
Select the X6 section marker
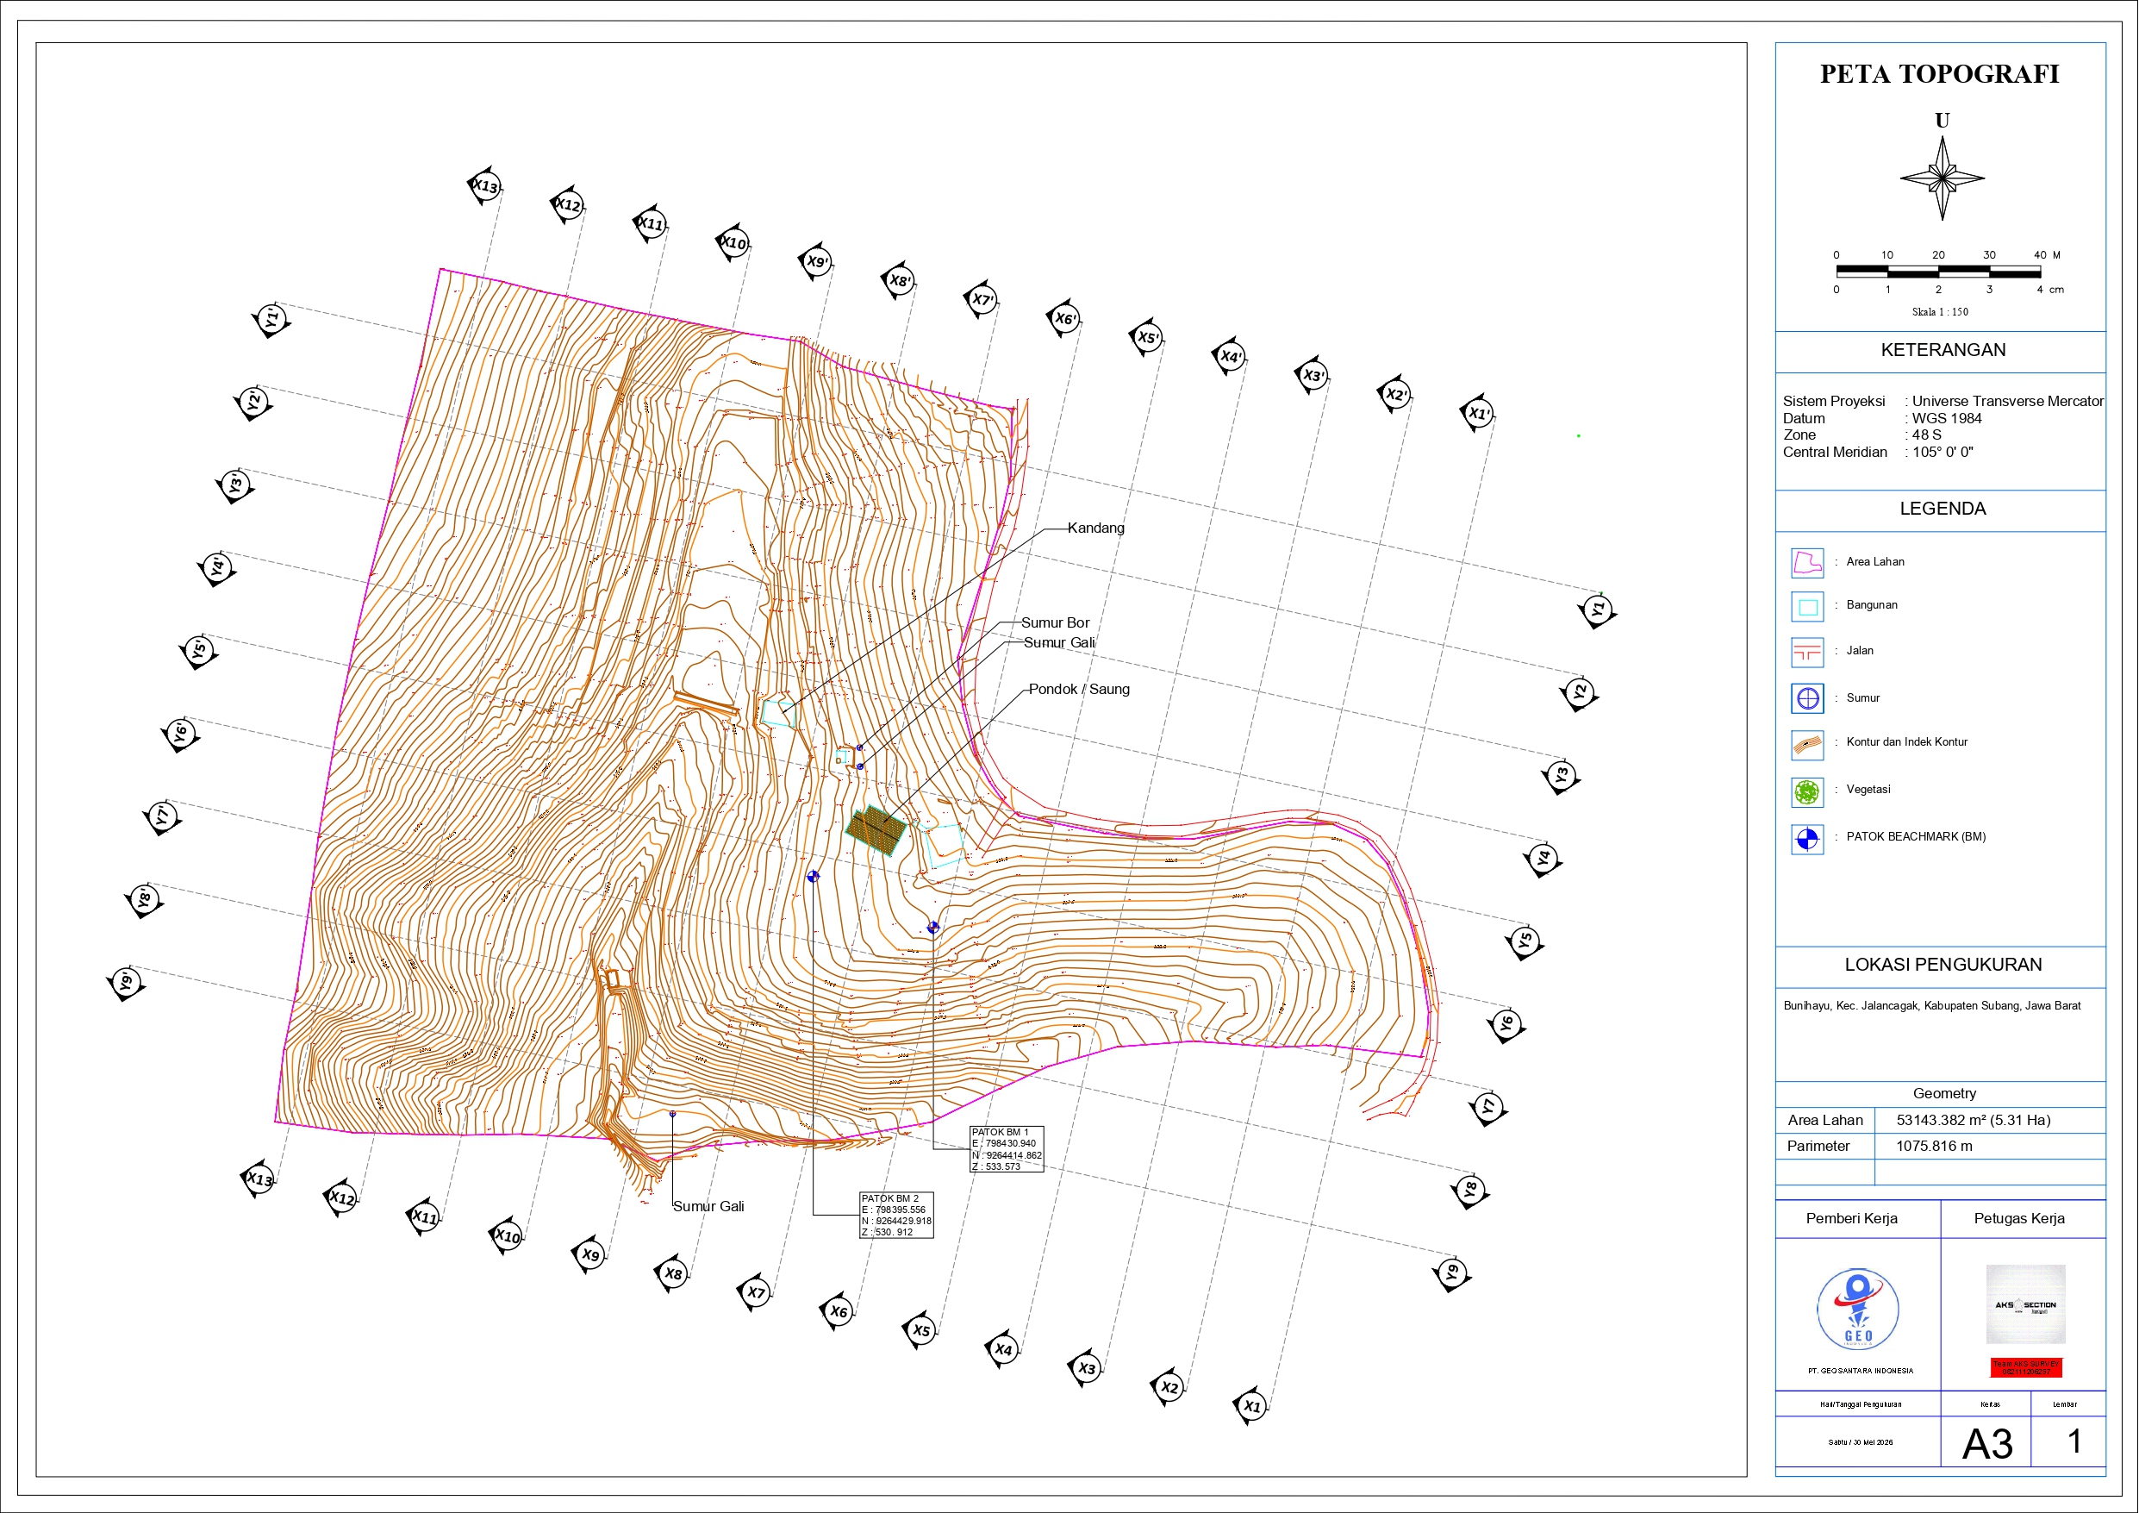click(x=838, y=1311)
